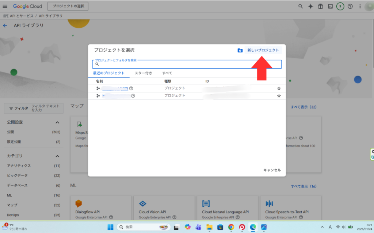Screen dimensions: 374x233
Task: Switch to the すべて tab
Action: 167,73
